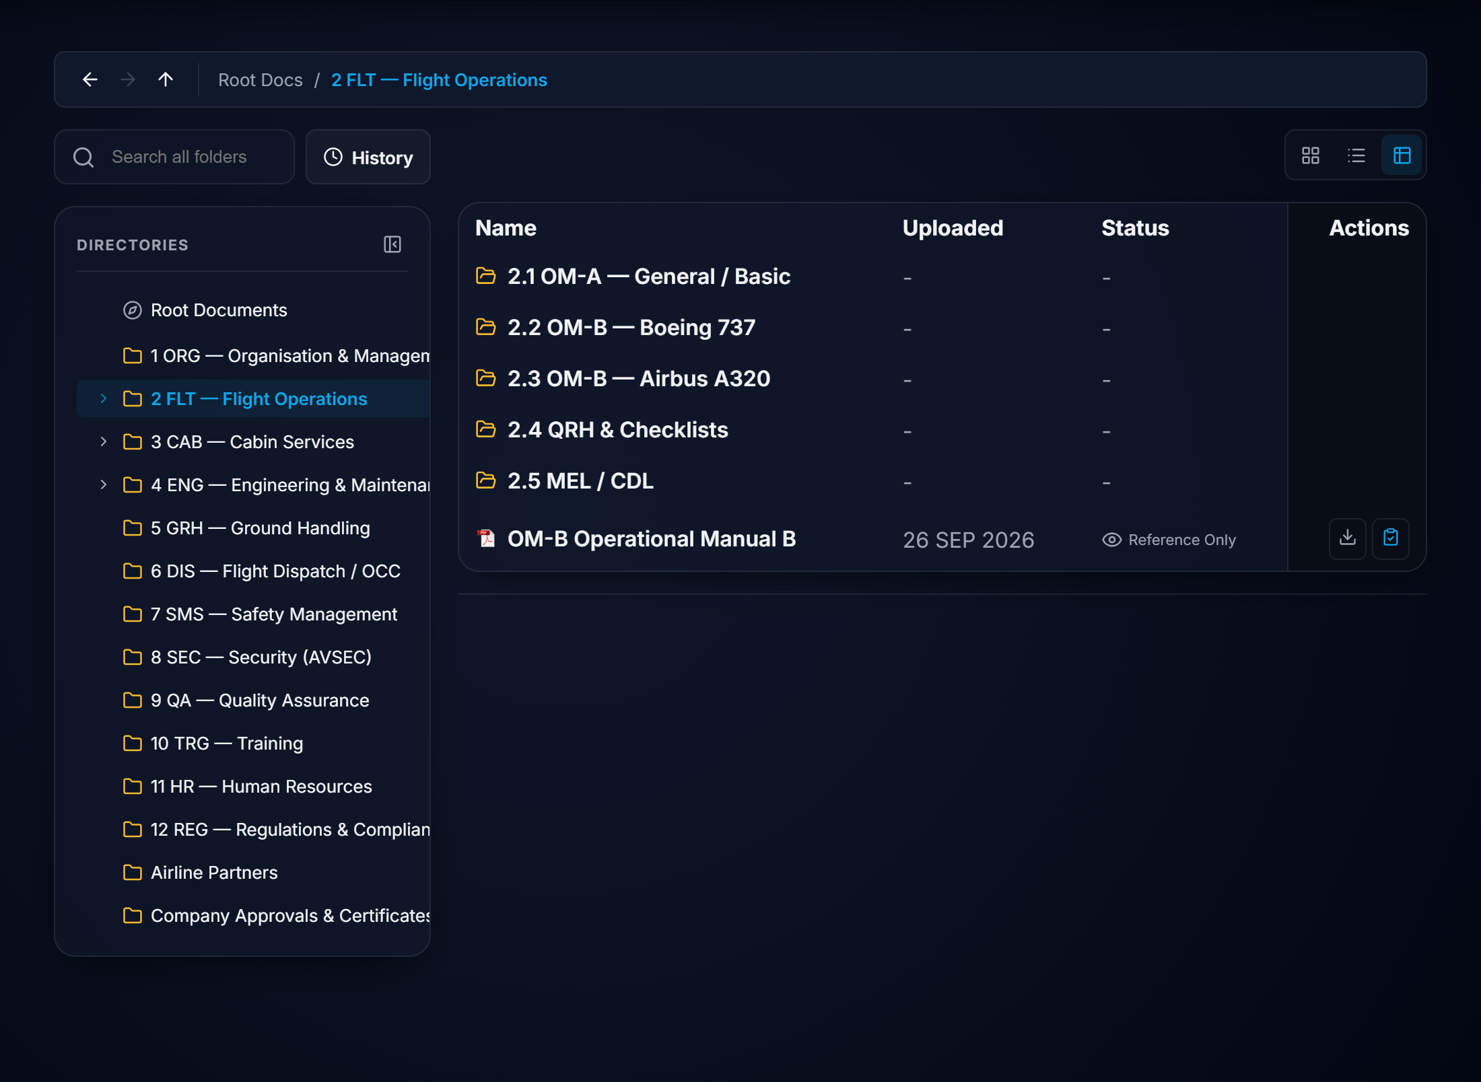Switch to grid view

(1310, 155)
